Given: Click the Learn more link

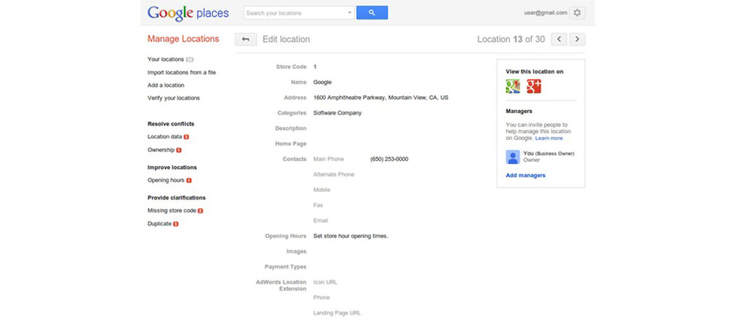Looking at the screenshot, I should point(549,139).
